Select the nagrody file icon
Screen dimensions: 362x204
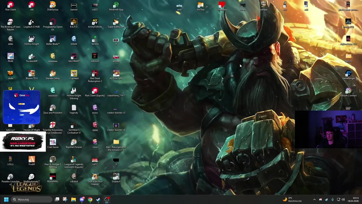click(74, 109)
